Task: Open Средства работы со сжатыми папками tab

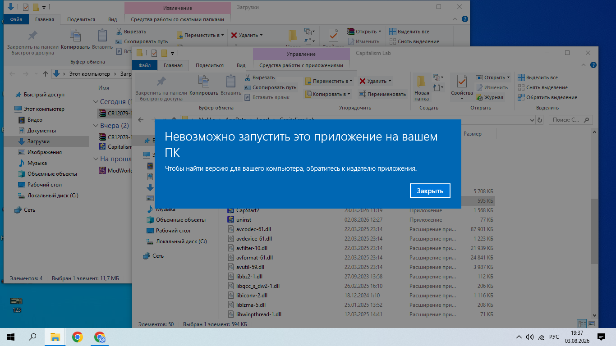Action: click(x=177, y=19)
